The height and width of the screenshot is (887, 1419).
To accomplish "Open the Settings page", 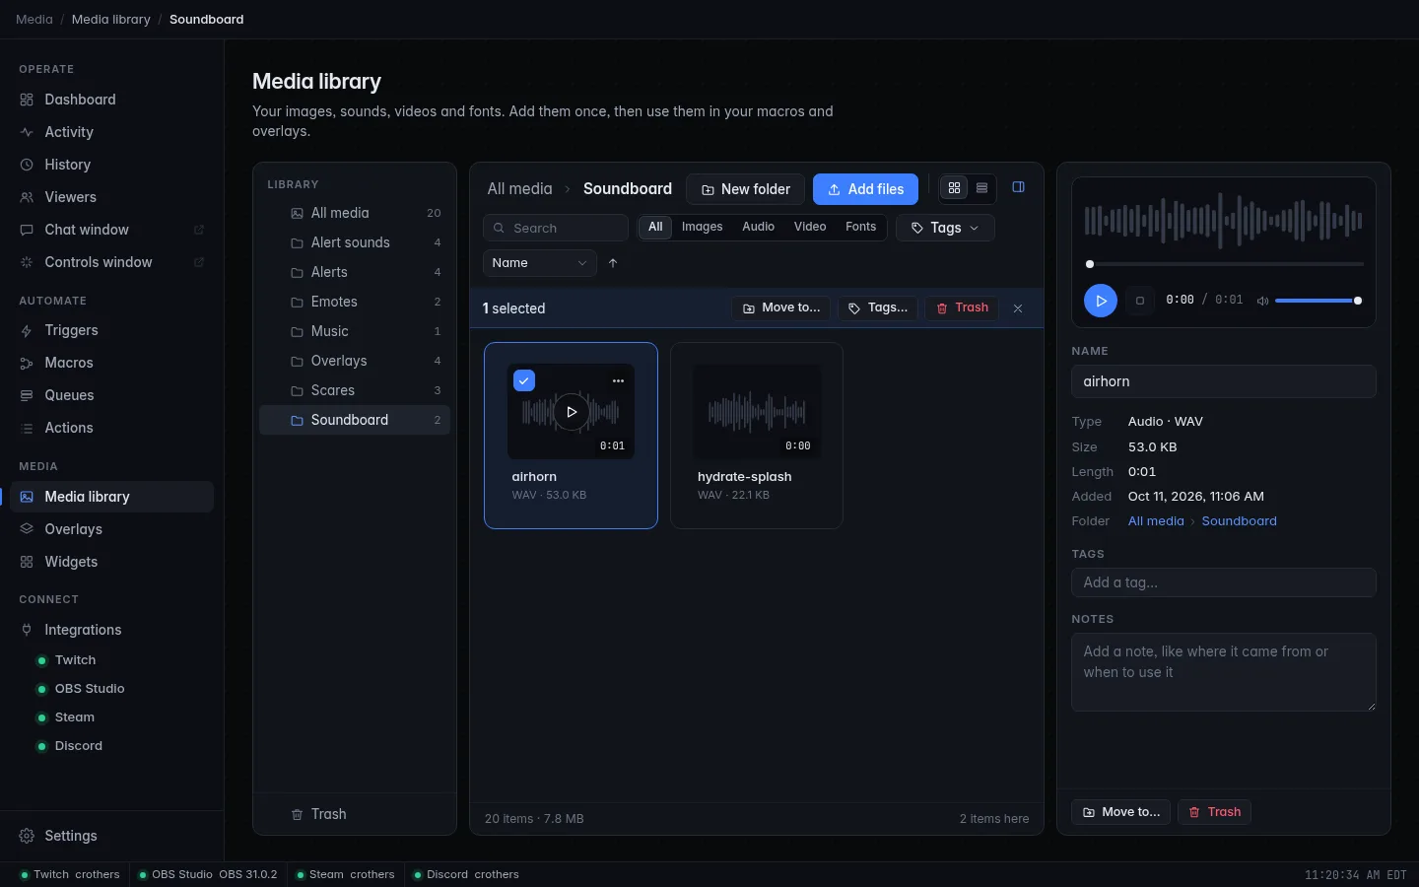I will 111,836.
